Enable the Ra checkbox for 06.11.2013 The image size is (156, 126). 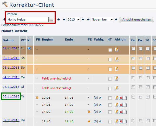click(140, 97)
